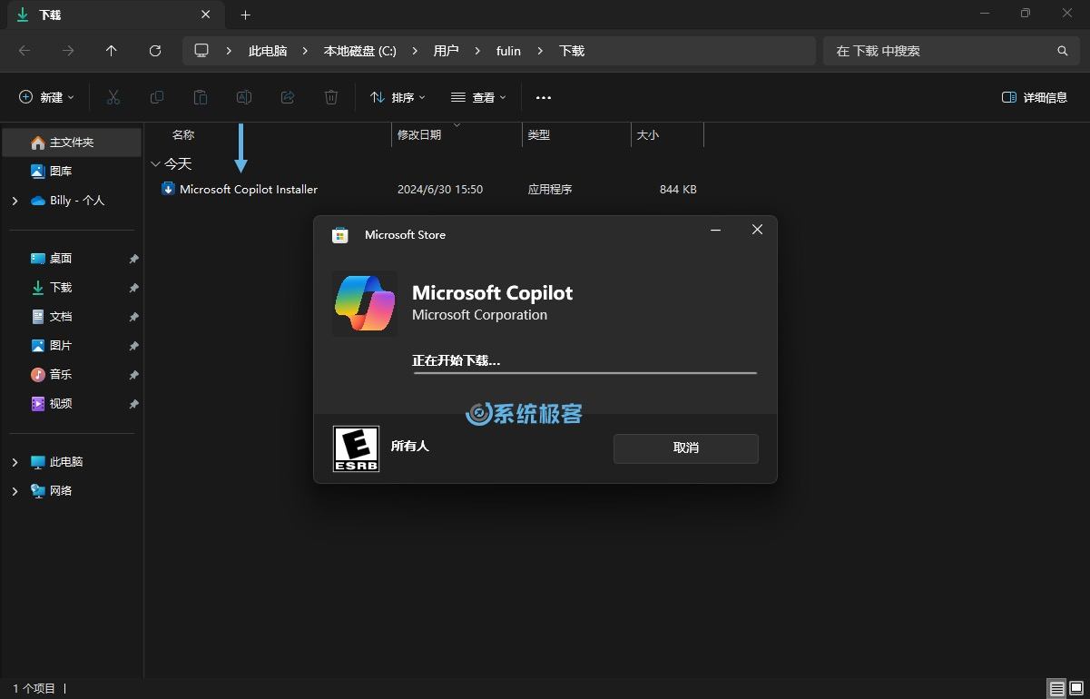Click the pin icon next to 视频
Screen dimensions: 1090x699
[x=133, y=404]
